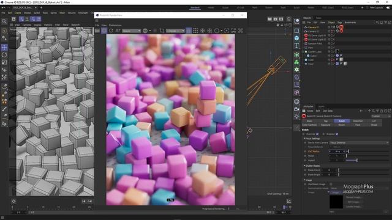This screenshot has width=392, height=220.
Task: Open the Create menu in main menu bar
Action: pyautogui.click(x=18, y=13)
